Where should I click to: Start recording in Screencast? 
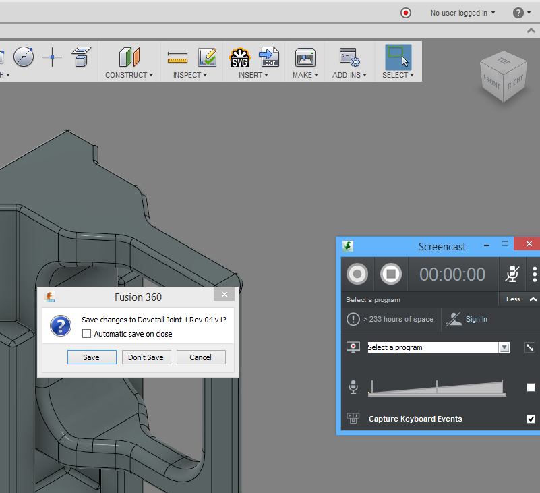tap(357, 274)
